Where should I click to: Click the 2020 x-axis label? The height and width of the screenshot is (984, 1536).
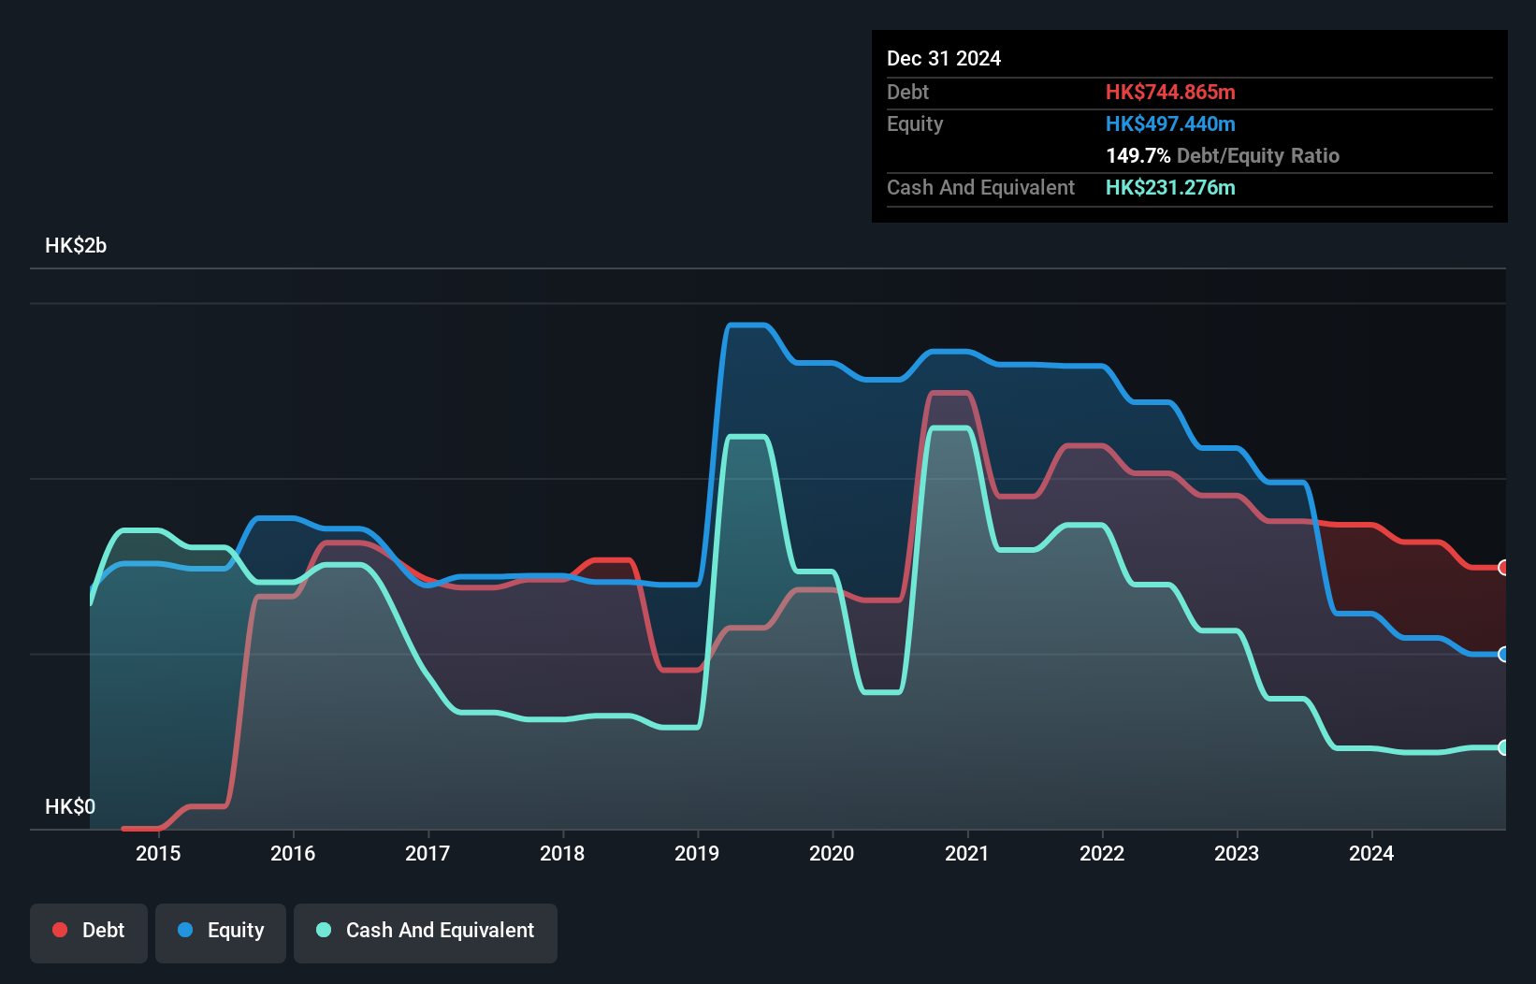832,853
